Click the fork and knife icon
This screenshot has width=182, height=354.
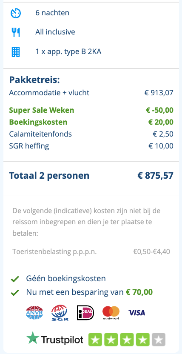click(x=16, y=32)
